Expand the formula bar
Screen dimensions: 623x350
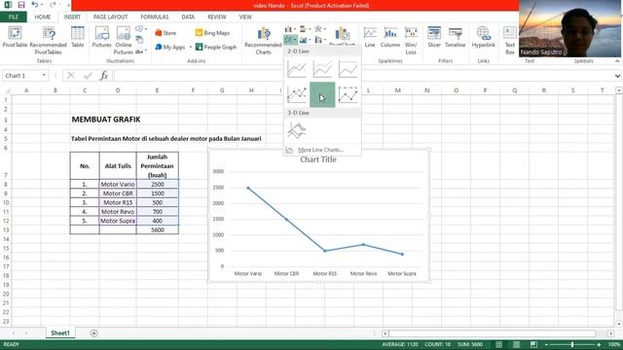(x=617, y=76)
